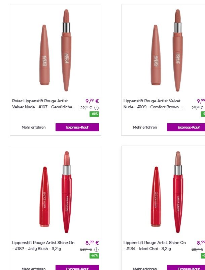Click Mehr erfahren for #109 Comfort Brown
The height and width of the screenshot is (270, 205).
coord(145,127)
